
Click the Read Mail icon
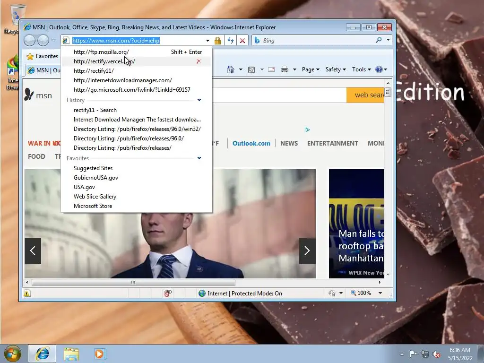pyautogui.click(x=271, y=69)
